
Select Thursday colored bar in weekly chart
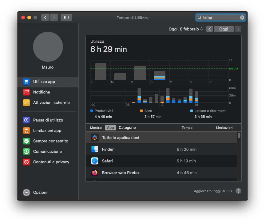160,76
